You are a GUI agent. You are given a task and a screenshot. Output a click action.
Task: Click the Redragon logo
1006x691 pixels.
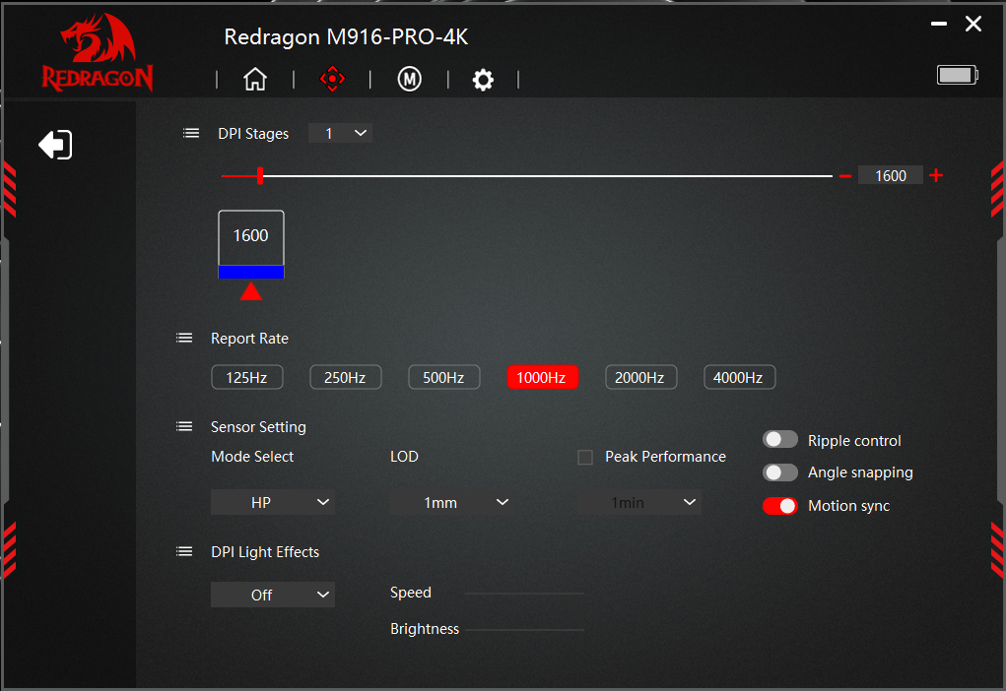pos(98,52)
